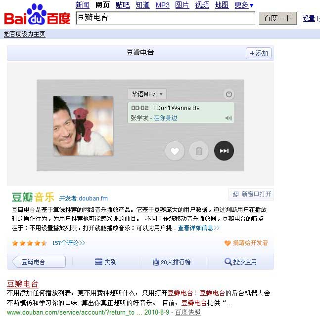Viewport: 320px width, 319px height.
Task: Click the 添加 button to add app
Action: [259, 53]
